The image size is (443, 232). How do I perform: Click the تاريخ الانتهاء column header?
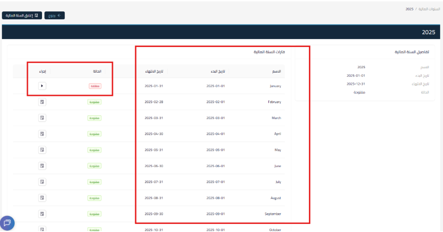(x=154, y=72)
